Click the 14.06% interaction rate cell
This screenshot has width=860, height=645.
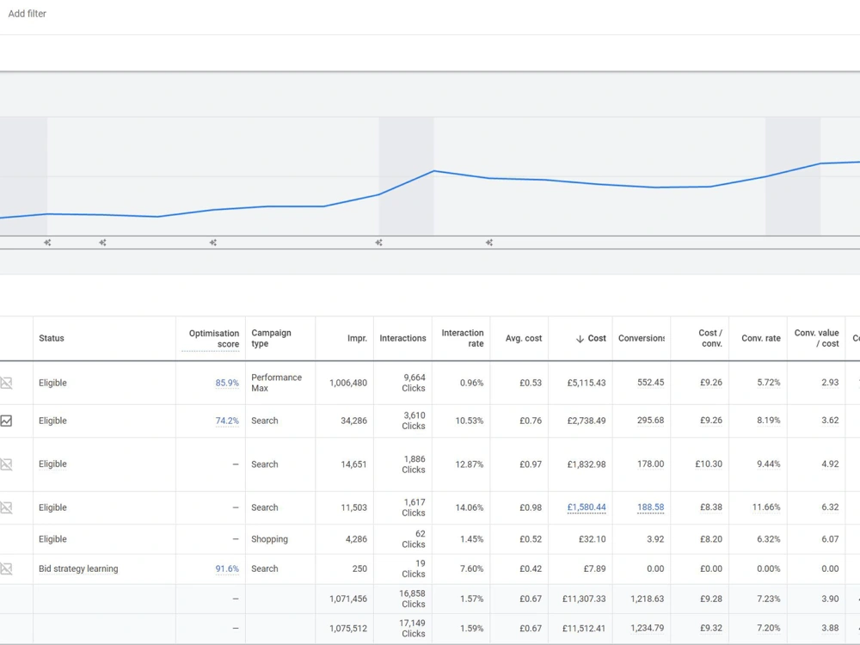click(x=470, y=508)
